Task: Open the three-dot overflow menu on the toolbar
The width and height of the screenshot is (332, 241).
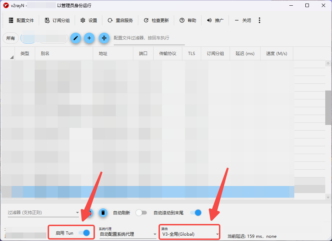Action: point(259,20)
